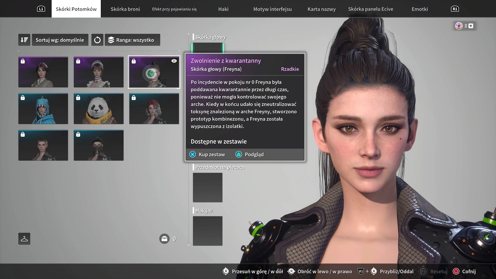Select the Makijaż empty slot
Screen dimensions: 496x279
208,231
